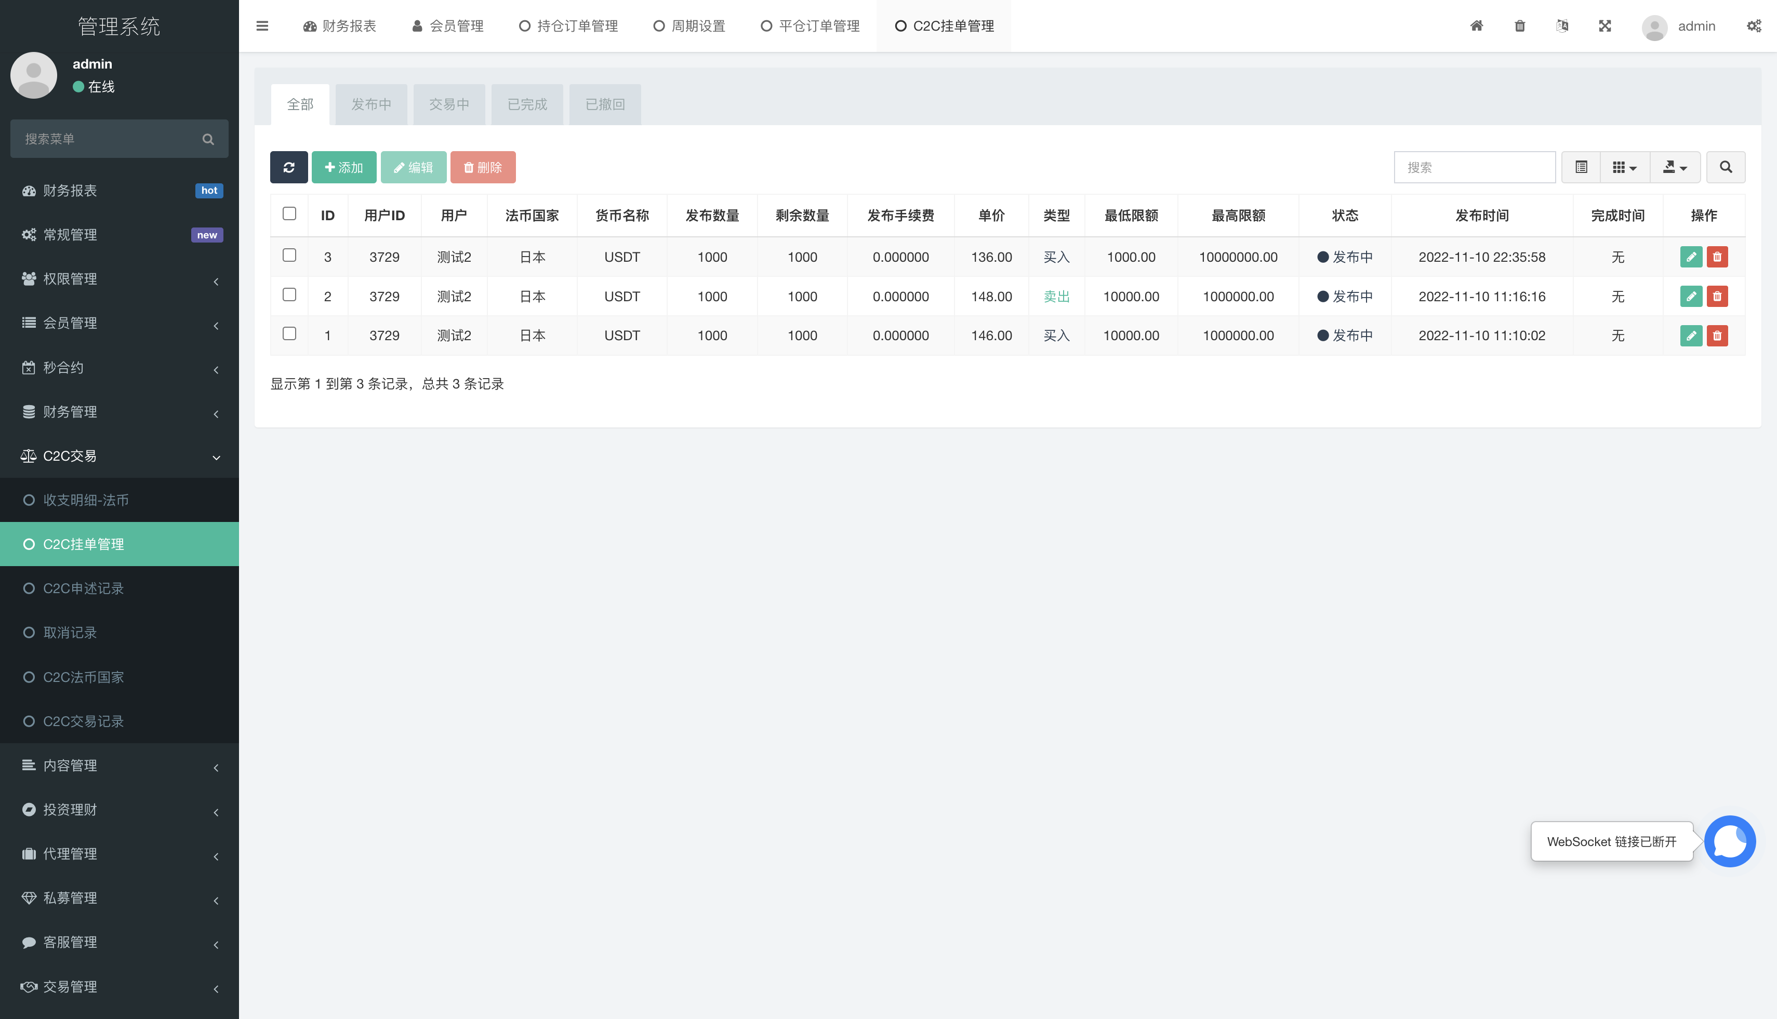Screen dimensions: 1777x1019
Task: Open the columns visibility dropdown
Action: point(1624,167)
